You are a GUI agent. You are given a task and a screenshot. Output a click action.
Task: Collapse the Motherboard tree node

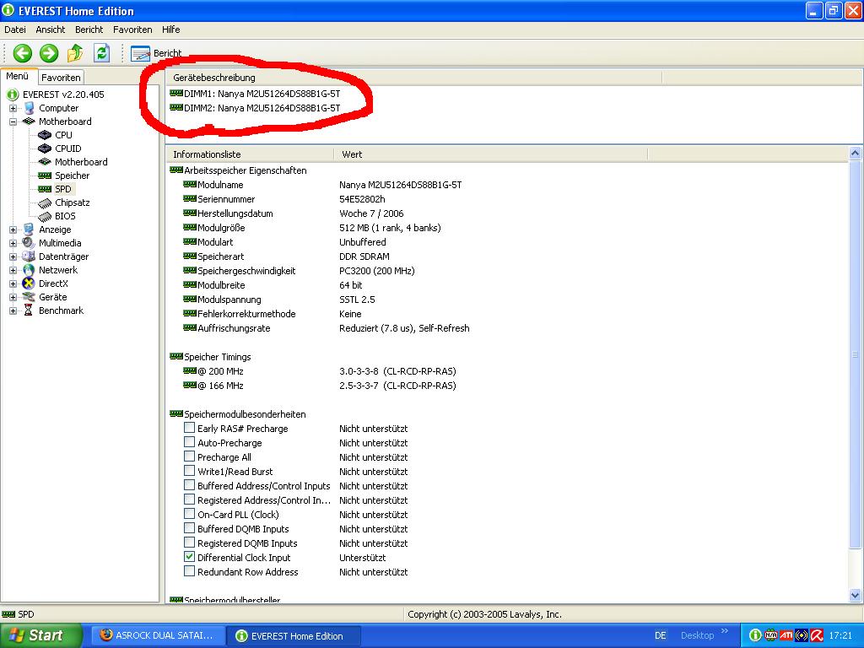tap(13, 121)
